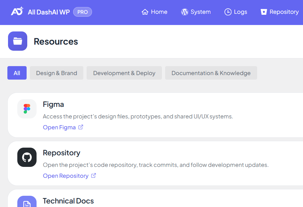
Task: Click the Technical Docs document icon
Action: (x=27, y=203)
